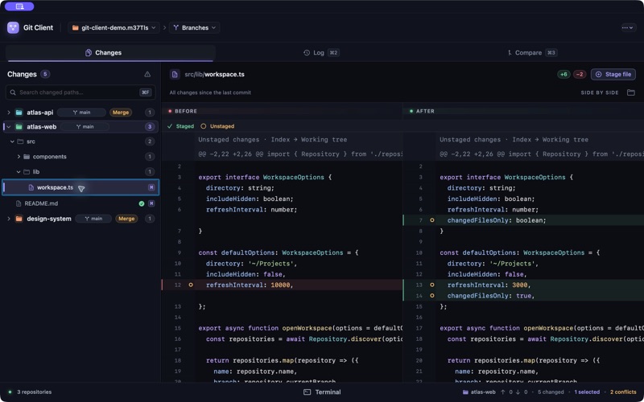Click the main branch pill on design-system

click(93, 219)
